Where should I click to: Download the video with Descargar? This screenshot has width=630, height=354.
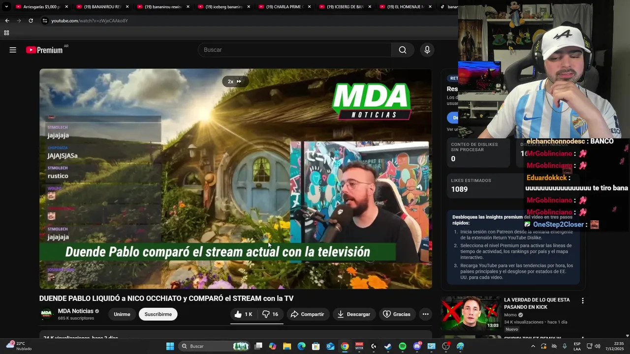[354, 314]
